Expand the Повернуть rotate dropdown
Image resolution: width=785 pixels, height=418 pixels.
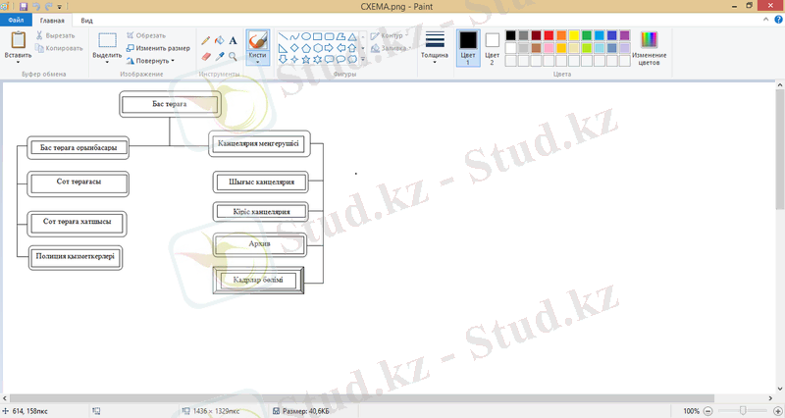coord(150,61)
